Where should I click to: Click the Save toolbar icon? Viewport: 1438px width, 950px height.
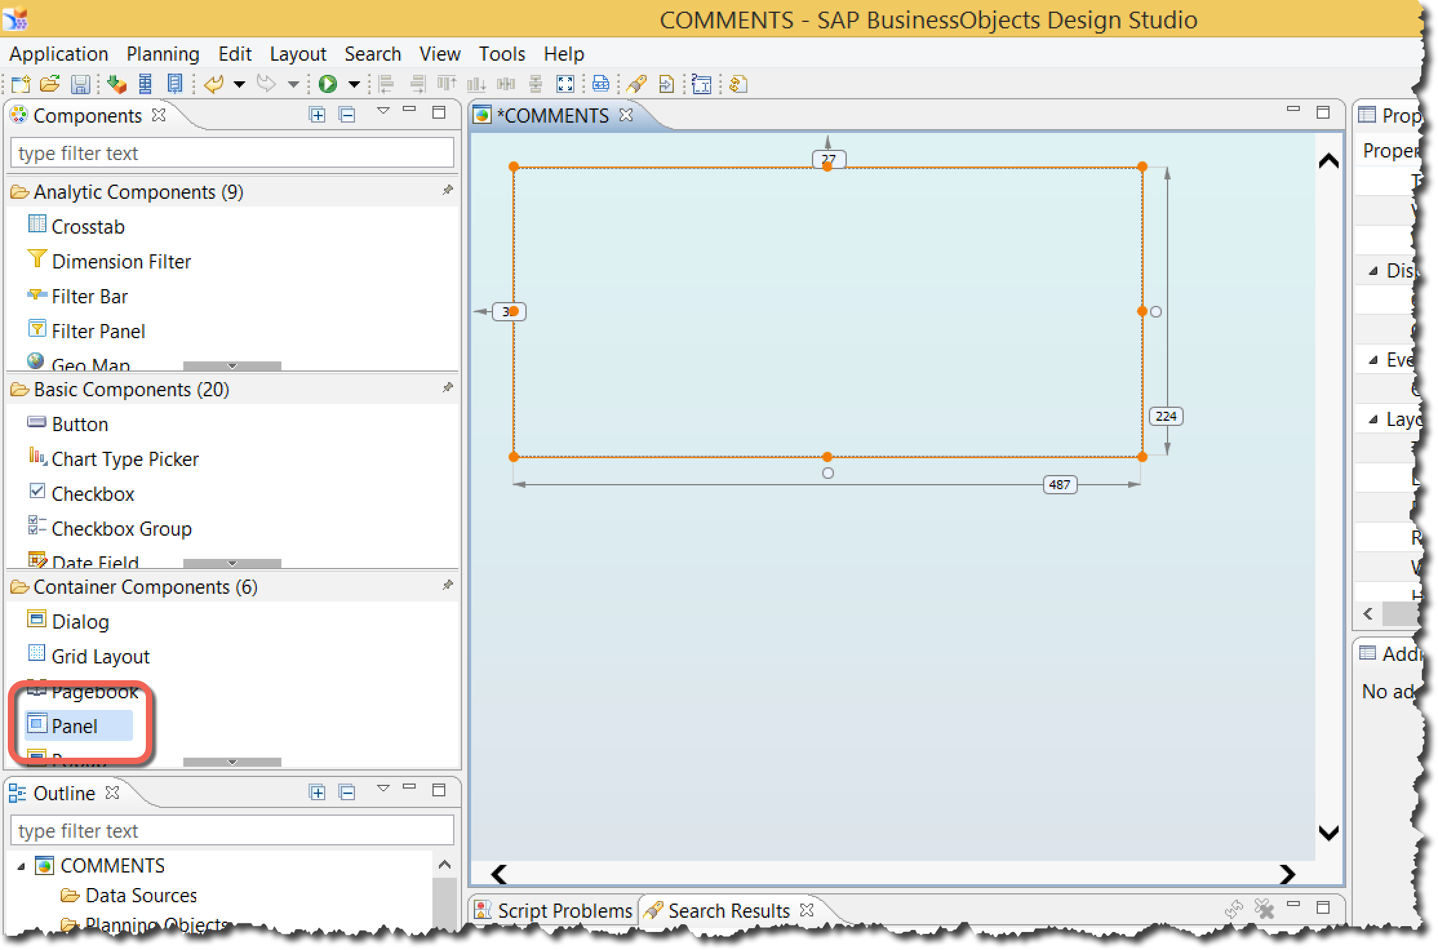click(x=80, y=84)
